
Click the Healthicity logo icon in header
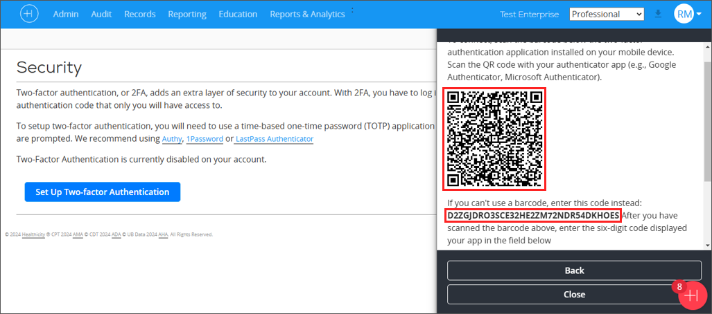pyautogui.click(x=30, y=14)
